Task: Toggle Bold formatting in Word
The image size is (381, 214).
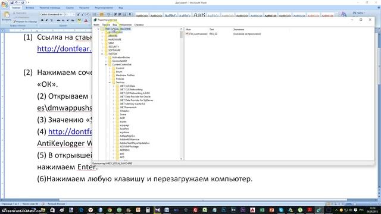Action: coord(42,20)
